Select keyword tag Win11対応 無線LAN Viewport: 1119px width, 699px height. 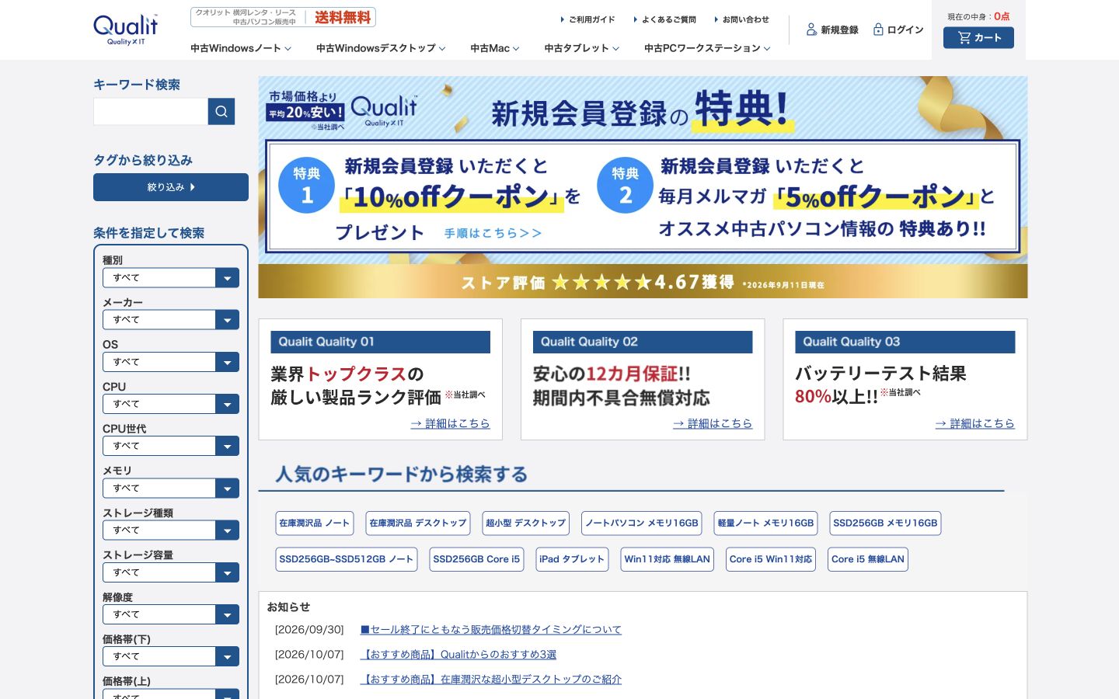pyautogui.click(x=668, y=559)
